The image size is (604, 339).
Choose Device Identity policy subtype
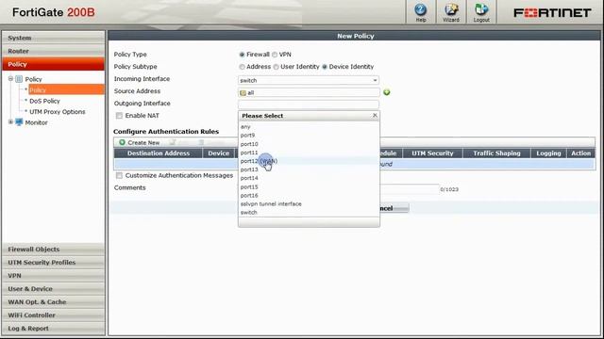pos(325,67)
